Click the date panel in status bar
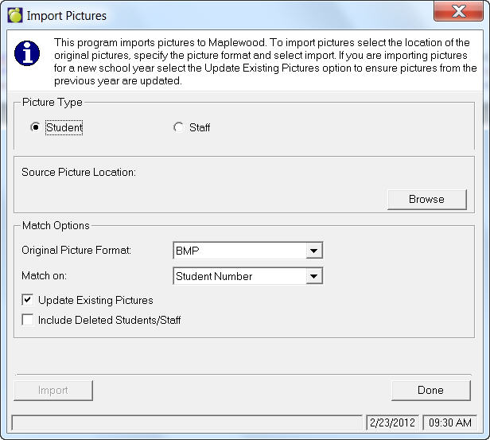The height and width of the screenshot is (440, 490). click(x=391, y=422)
